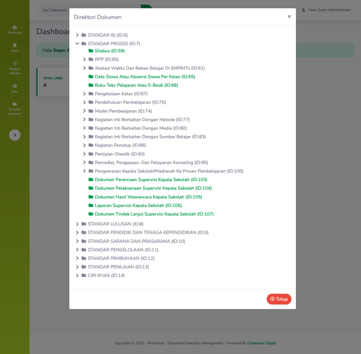The width and height of the screenshot is (361, 354).
Task: Expand Penilaian Otentik (ID:90) chevron
Action: pos(84,154)
